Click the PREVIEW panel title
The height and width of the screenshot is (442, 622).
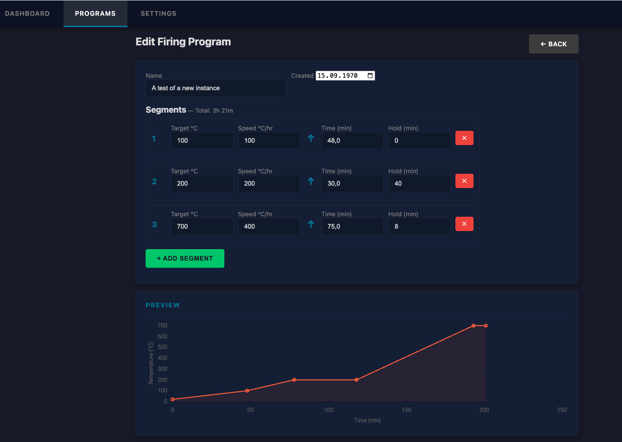(163, 305)
